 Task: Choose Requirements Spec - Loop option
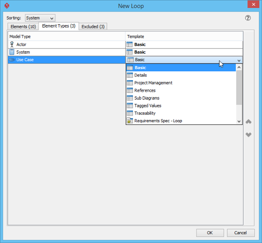click(181, 121)
